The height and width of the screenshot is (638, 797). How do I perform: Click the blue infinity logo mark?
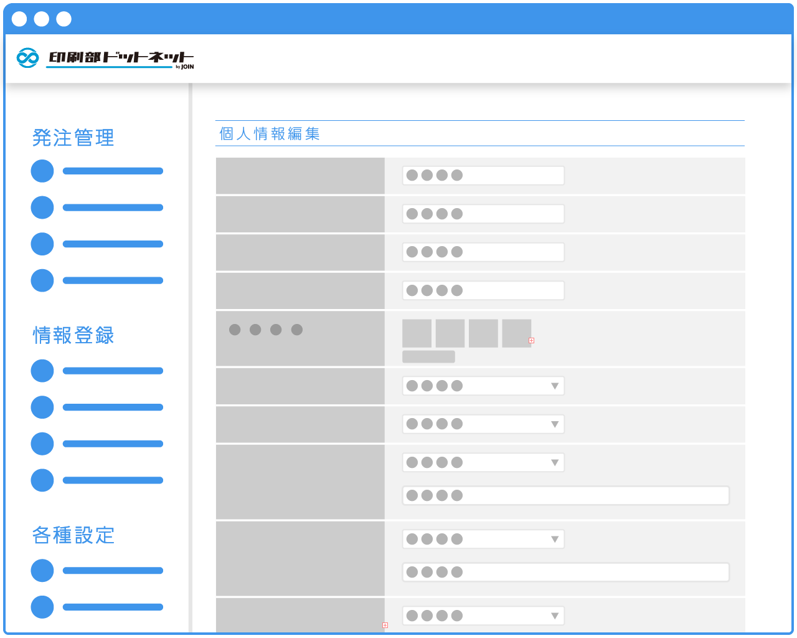(x=27, y=58)
